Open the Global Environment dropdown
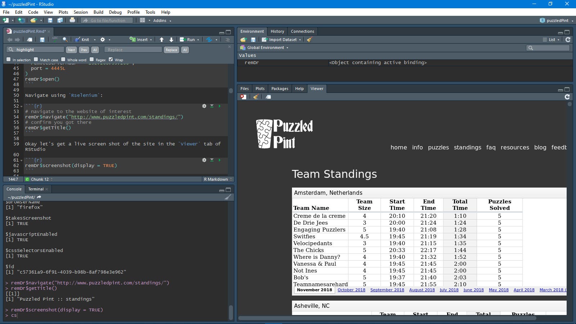 tap(265, 48)
